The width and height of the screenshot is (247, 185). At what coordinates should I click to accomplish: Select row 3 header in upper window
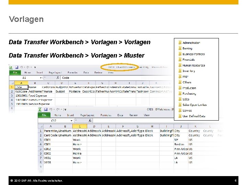tap(12, 96)
